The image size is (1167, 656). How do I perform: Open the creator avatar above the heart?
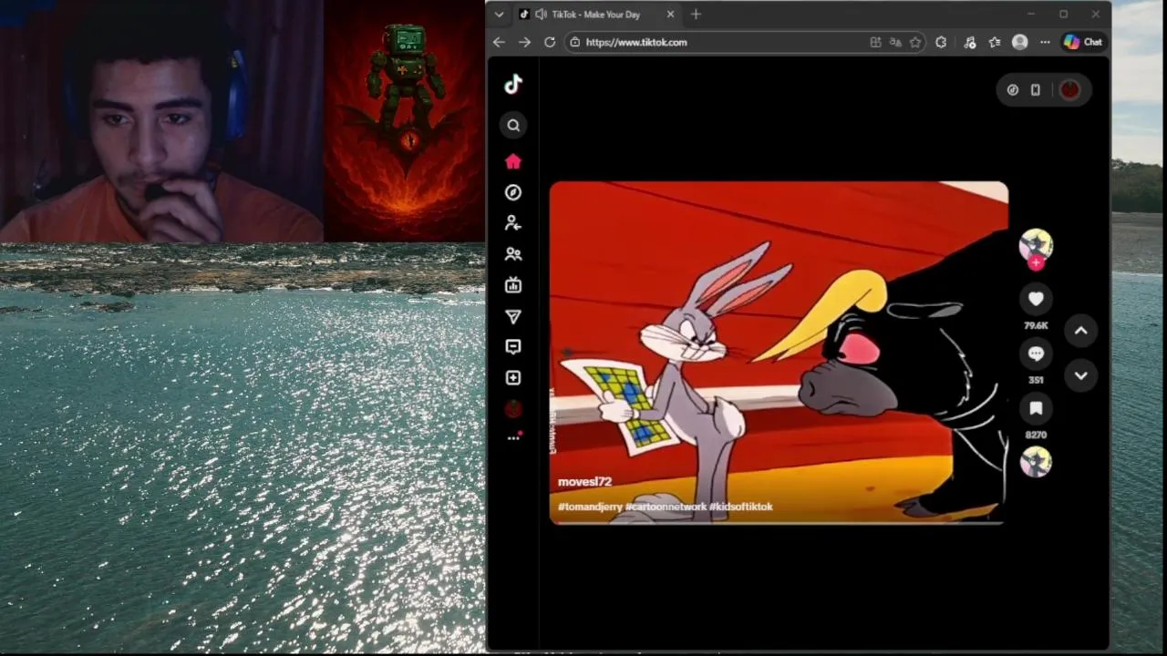[1036, 244]
